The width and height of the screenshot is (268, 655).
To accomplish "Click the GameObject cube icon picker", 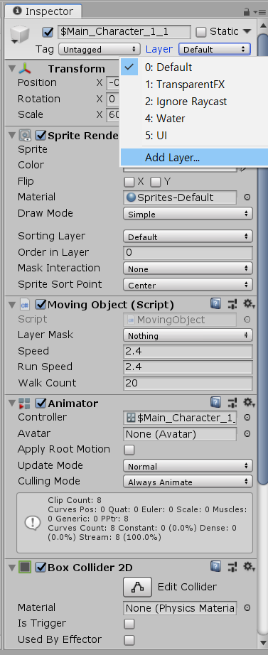I will point(21,35).
